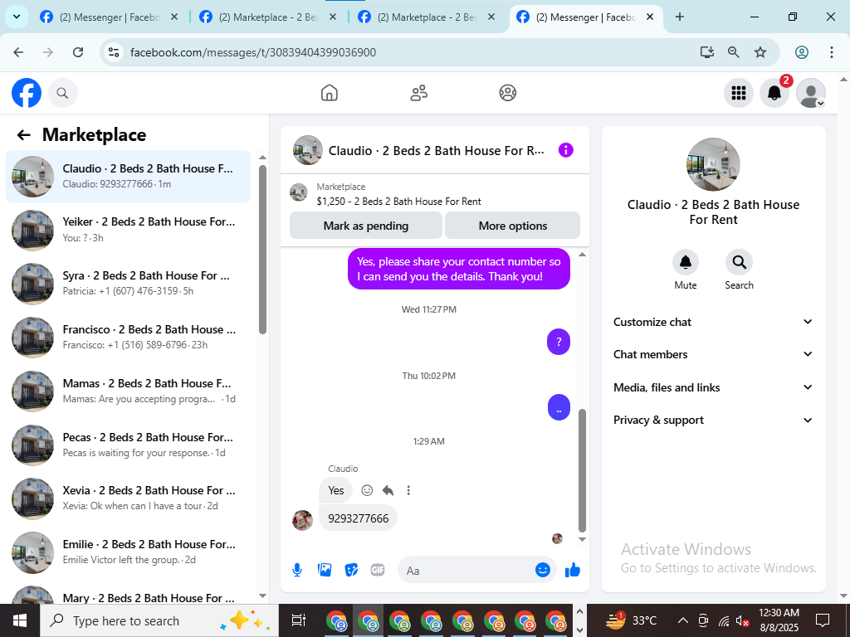Choose a GIF icon
Screen dimensions: 850x637
(378, 570)
